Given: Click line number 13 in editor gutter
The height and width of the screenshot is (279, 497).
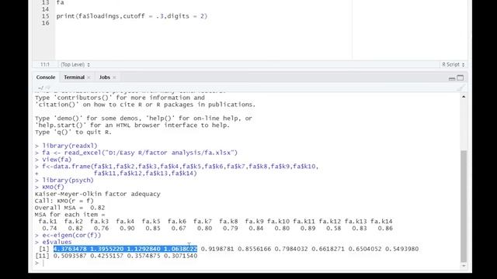Looking at the screenshot, I should (x=45, y=2).
